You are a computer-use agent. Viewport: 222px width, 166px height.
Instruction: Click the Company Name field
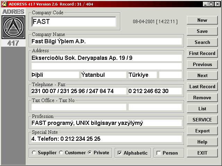point(106,41)
